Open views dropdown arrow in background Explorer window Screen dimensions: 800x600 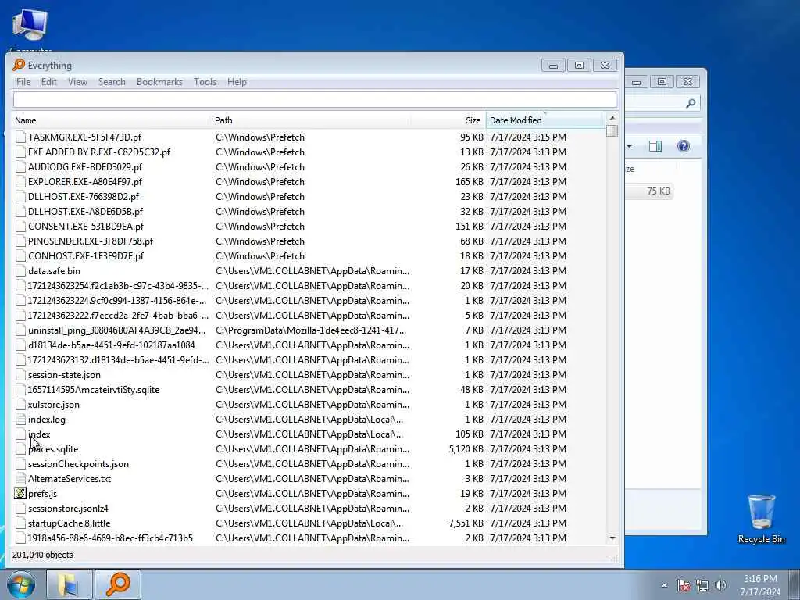click(630, 146)
